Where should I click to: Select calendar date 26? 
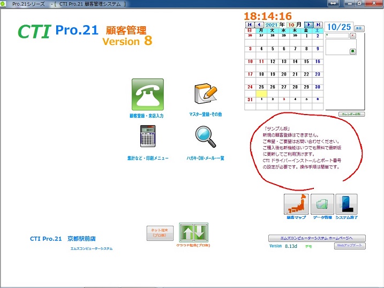pyautogui.click(x=273, y=87)
